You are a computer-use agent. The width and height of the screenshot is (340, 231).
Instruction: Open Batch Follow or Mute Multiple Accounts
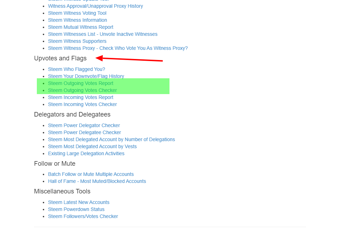tap(91, 174)
